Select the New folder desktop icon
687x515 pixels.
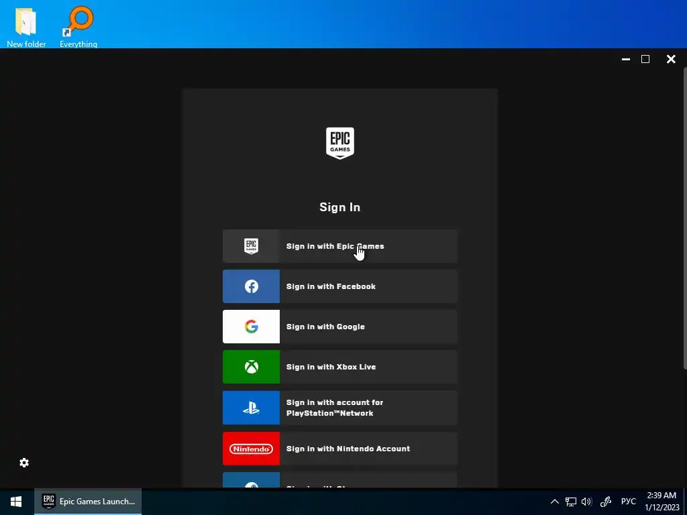(x=26, y=27)
